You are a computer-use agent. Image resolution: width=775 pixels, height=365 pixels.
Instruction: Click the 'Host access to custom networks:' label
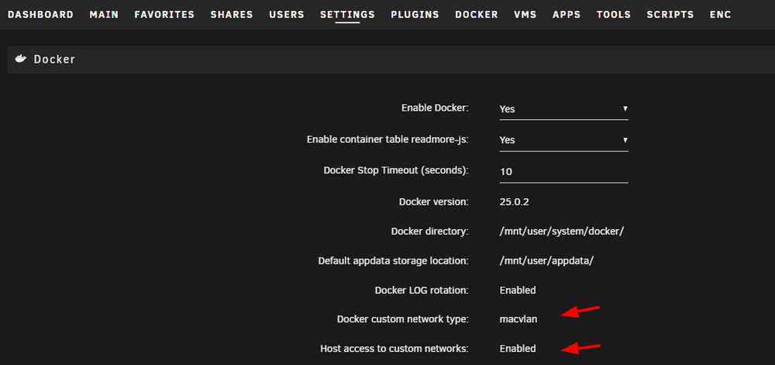point(394,349)
